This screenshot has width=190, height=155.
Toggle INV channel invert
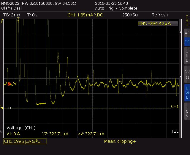(187, 111)
